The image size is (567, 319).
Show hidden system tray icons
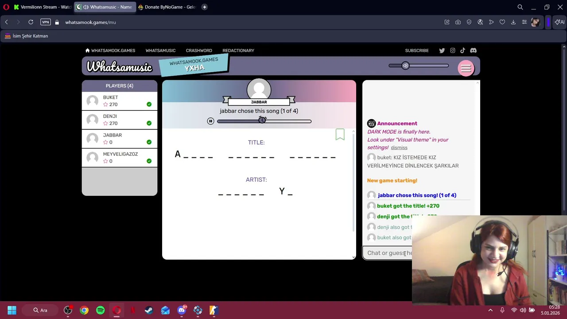pyautogui.click(x=490, y=310)
